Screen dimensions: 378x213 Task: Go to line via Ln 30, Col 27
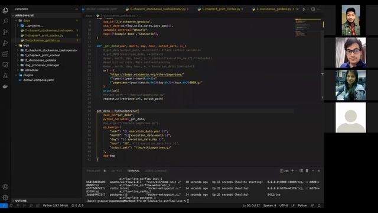pos(251,205)
